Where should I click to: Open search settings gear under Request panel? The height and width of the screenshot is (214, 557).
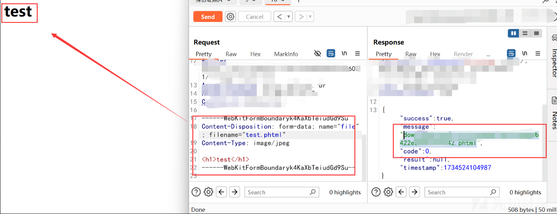pos(209,192)
